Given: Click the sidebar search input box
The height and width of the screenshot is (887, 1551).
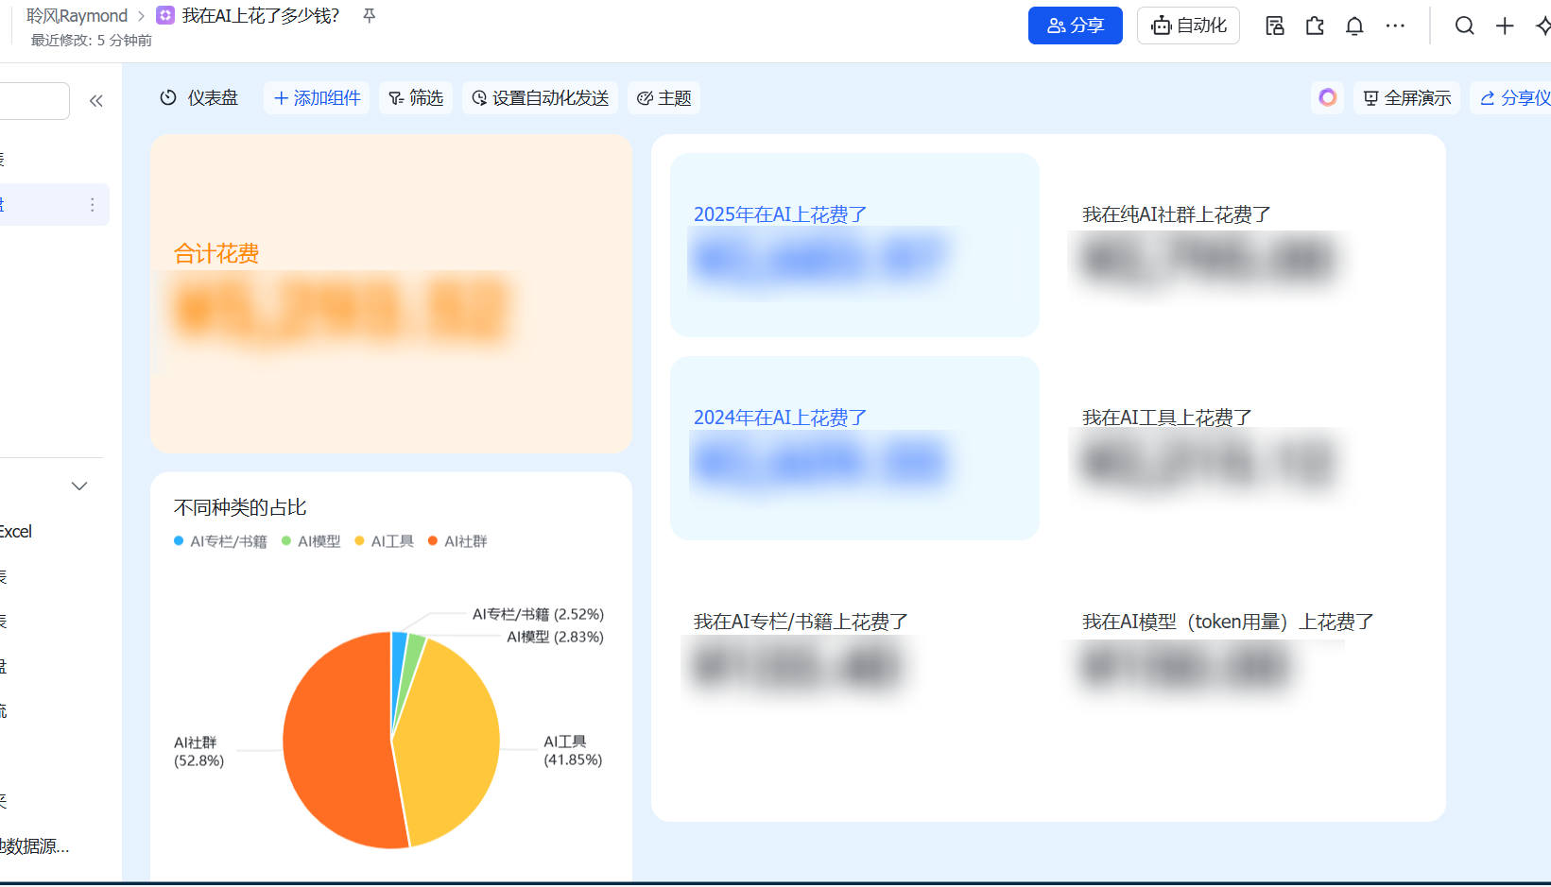Looking at the screenshot, I should (33, 101).
